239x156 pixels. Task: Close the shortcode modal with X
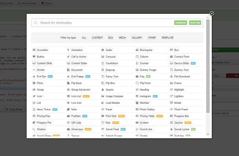pyautogui.click(x=212, y=13)
